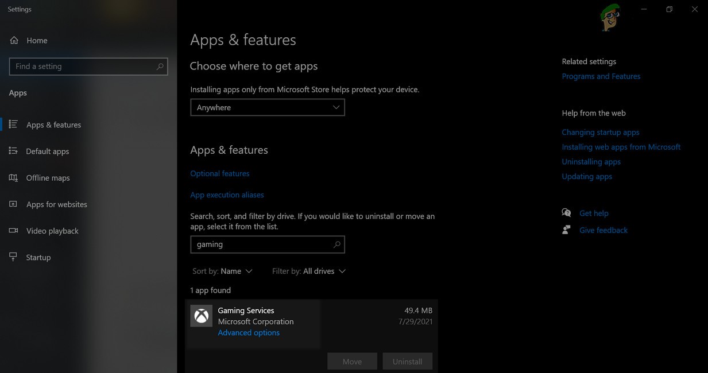
Task: Open Advanced options for Gaming Services
Action: pyautogui.click(x=248, y=332)
